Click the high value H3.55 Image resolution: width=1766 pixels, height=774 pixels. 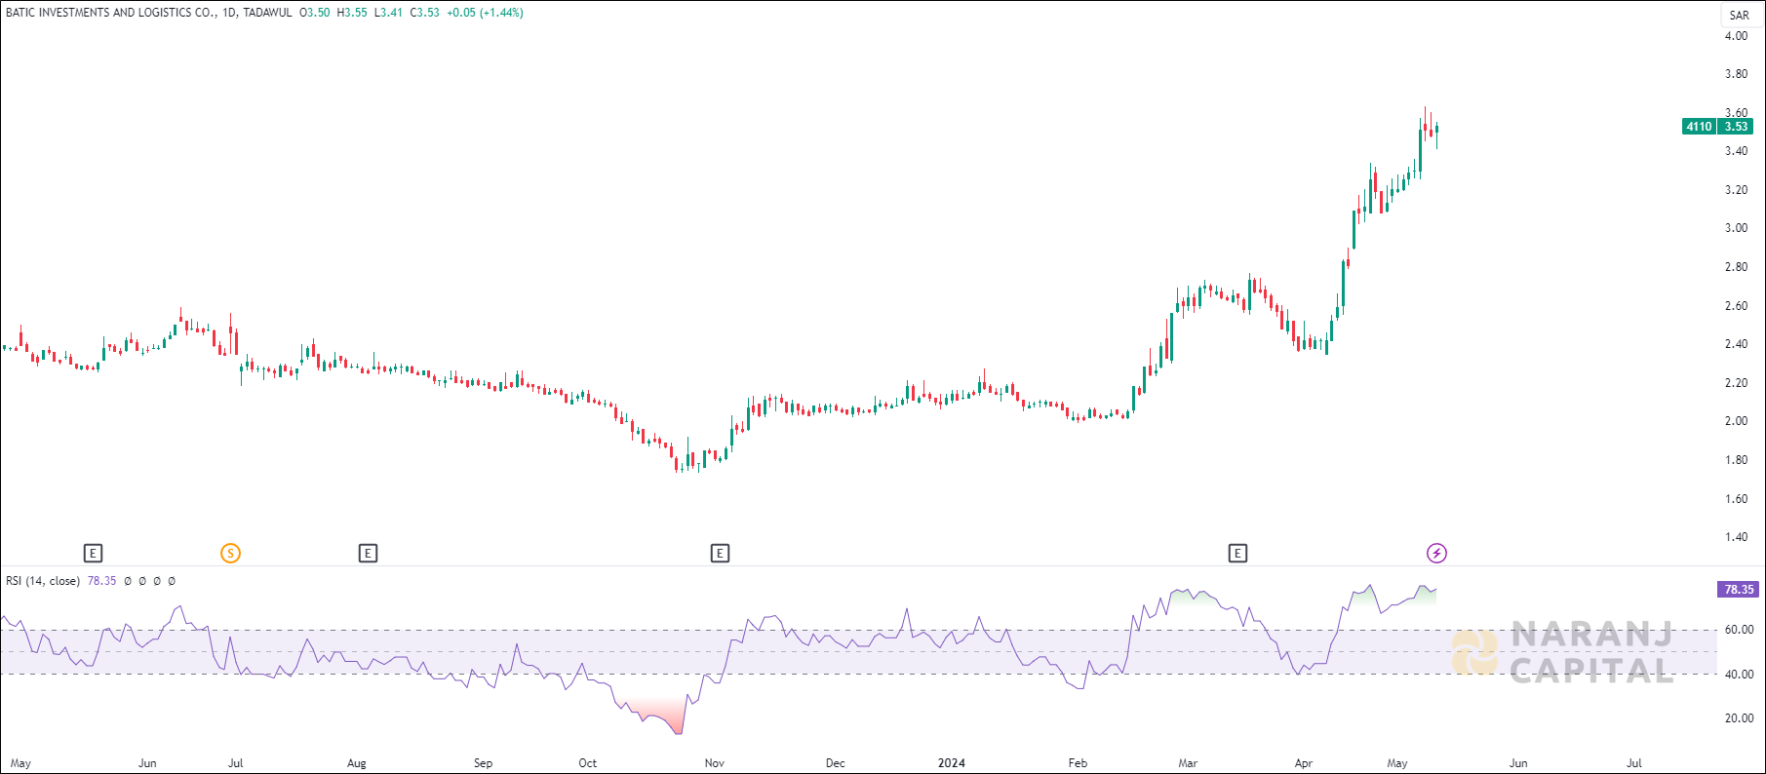pyautogui.click(x=352, y=13)
